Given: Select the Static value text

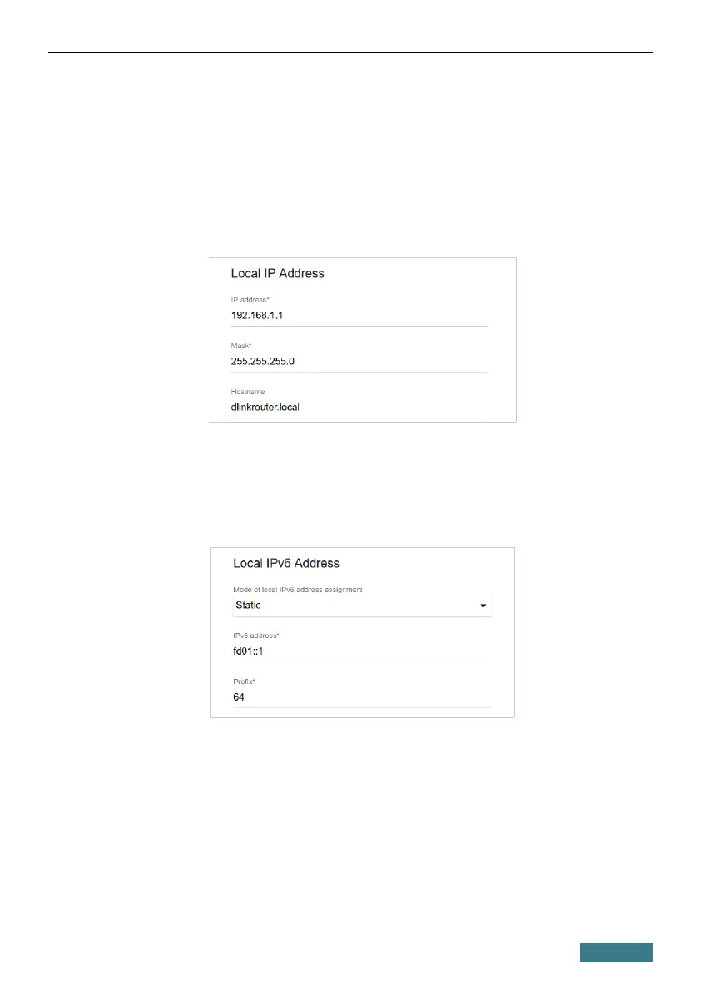Looking at the screenshot, I should coord(248,606).
